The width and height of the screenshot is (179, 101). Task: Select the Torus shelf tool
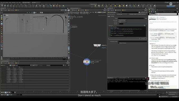click(x=11, y=6)
